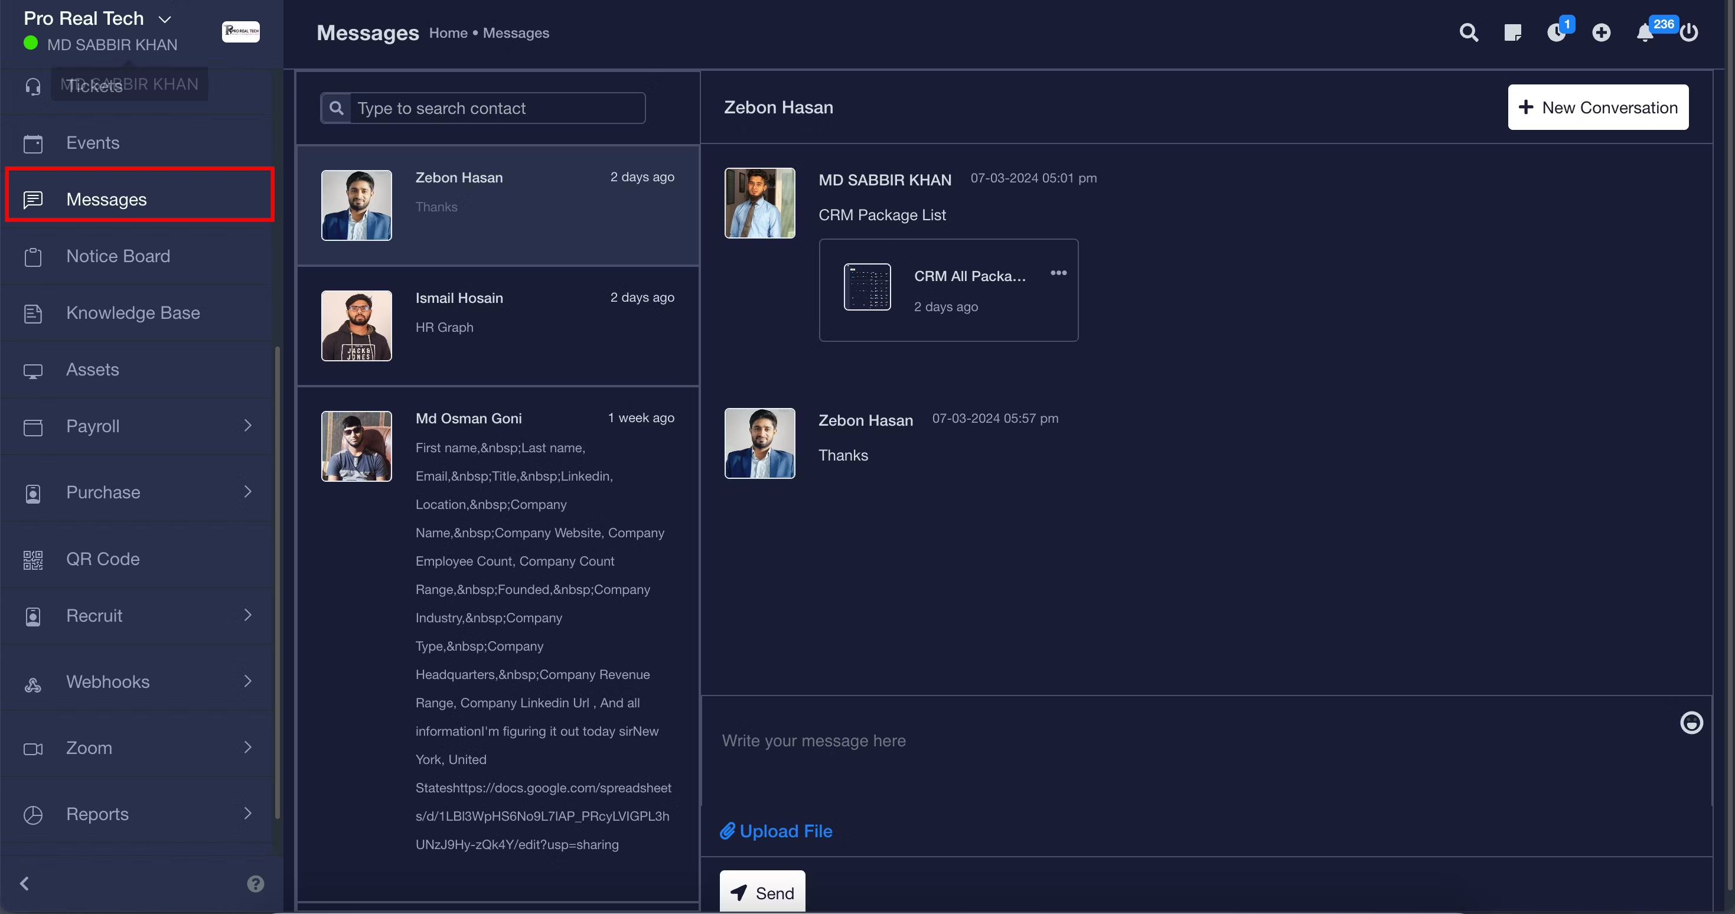Open the help question mark icon
Viewport: 1735px width, 914px height.
point(255,884)
